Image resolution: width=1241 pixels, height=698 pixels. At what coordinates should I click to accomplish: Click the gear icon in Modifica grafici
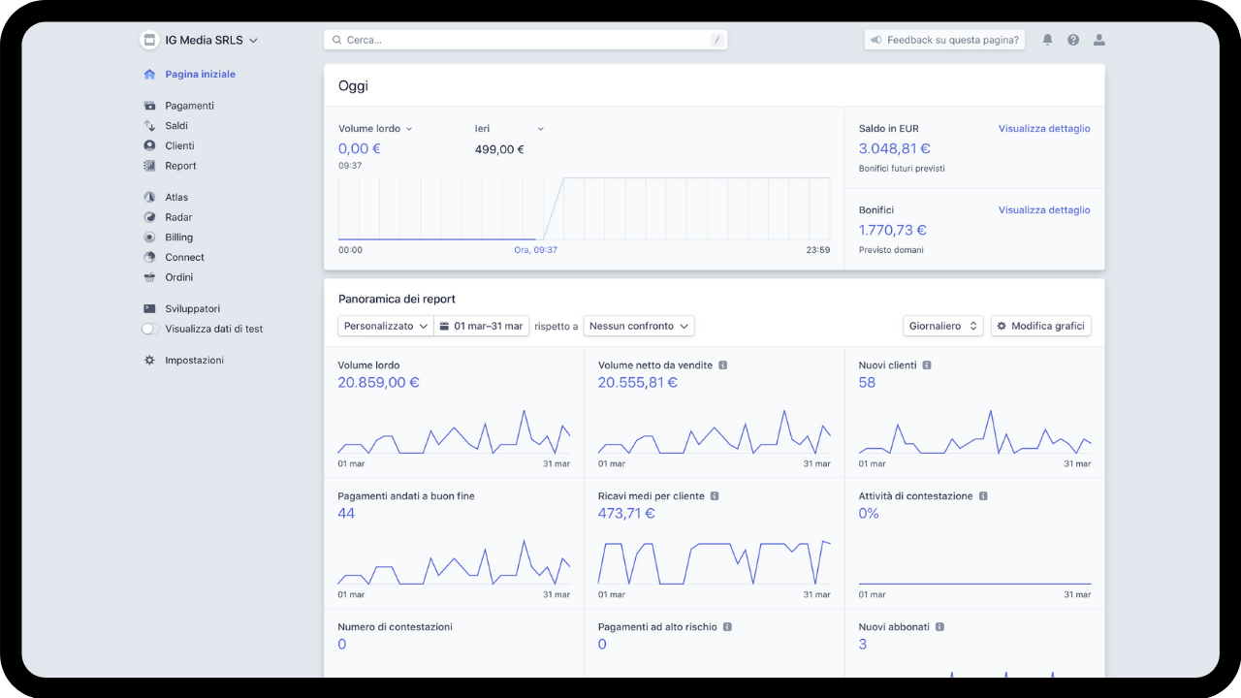(x=1002, y=326)
